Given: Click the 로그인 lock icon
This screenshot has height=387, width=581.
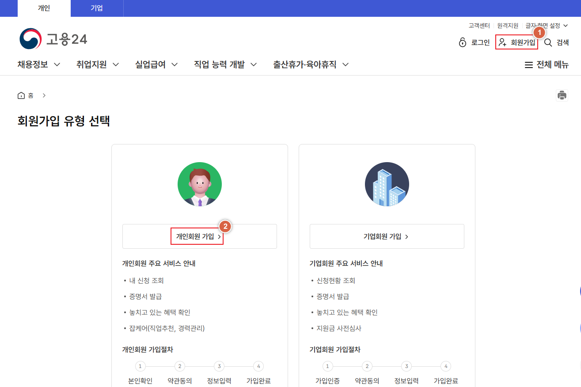Looking at the screenshot, I should (x=463, y=42).
